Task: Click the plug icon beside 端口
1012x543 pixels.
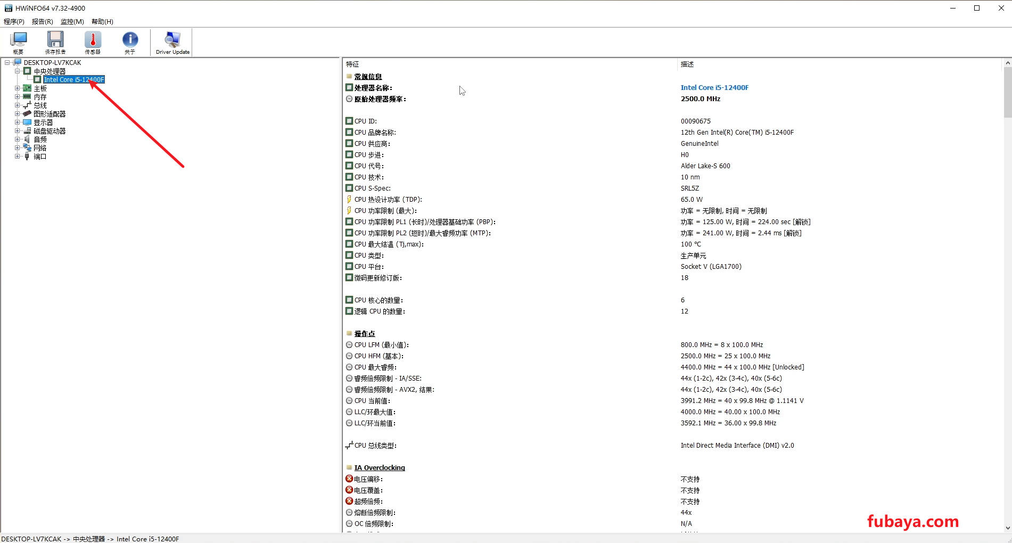Action: 27,157
